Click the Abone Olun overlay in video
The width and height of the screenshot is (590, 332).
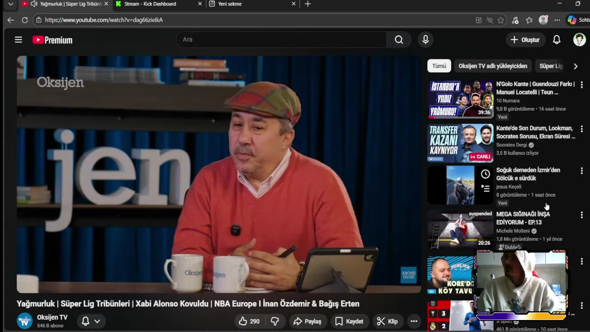pos(408,275)
